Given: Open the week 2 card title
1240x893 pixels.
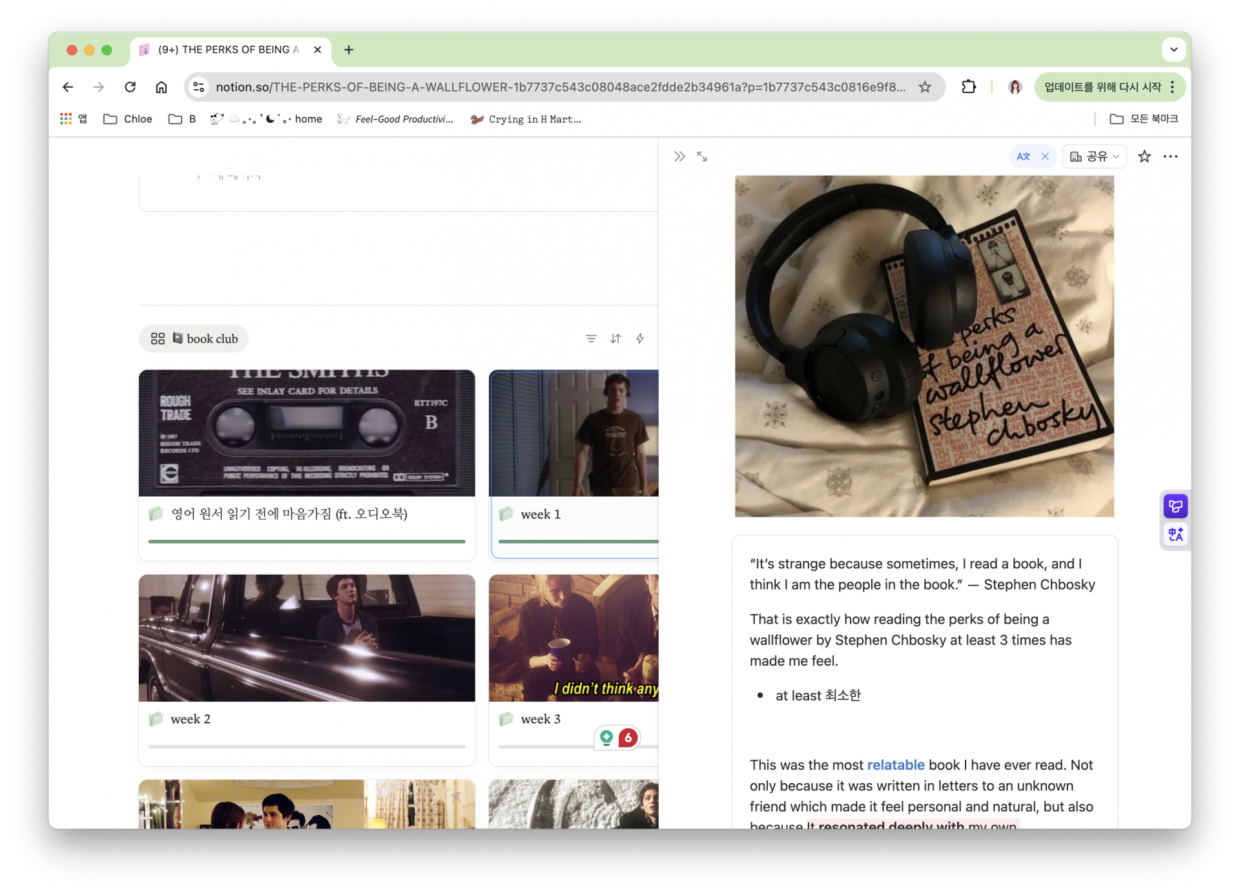Looking at the screenshot, I should [191, 719].
